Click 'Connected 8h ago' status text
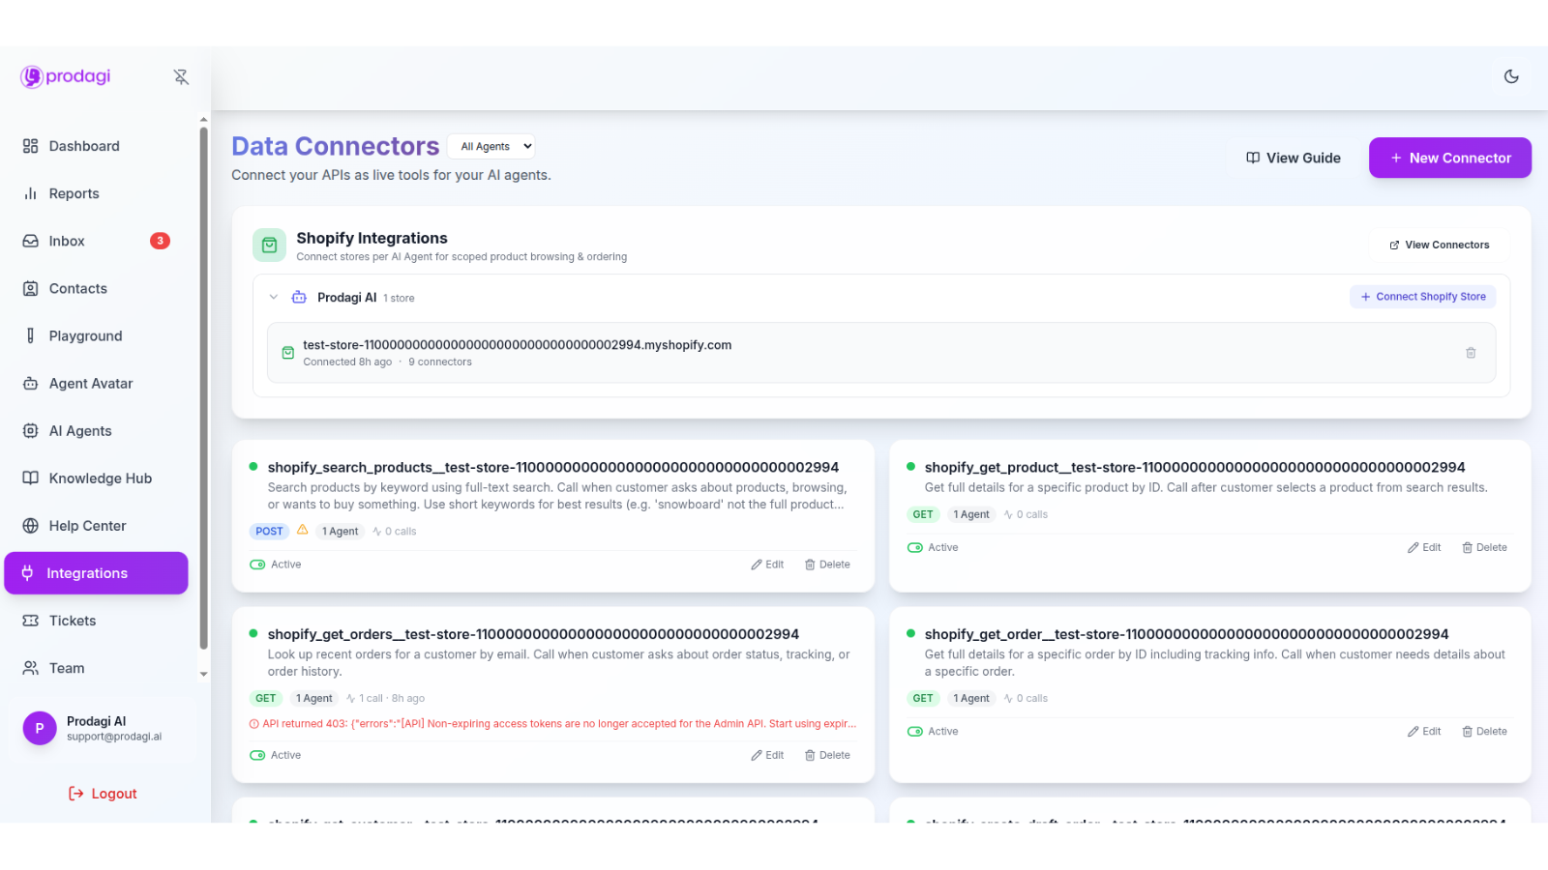This screenshot has width=1548, height=870. [347, 362]
